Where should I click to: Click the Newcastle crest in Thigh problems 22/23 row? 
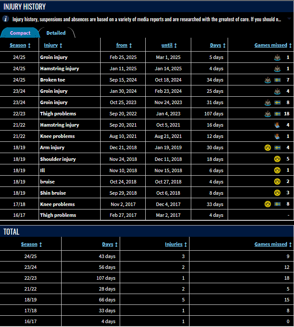click(x=268, y=114)
